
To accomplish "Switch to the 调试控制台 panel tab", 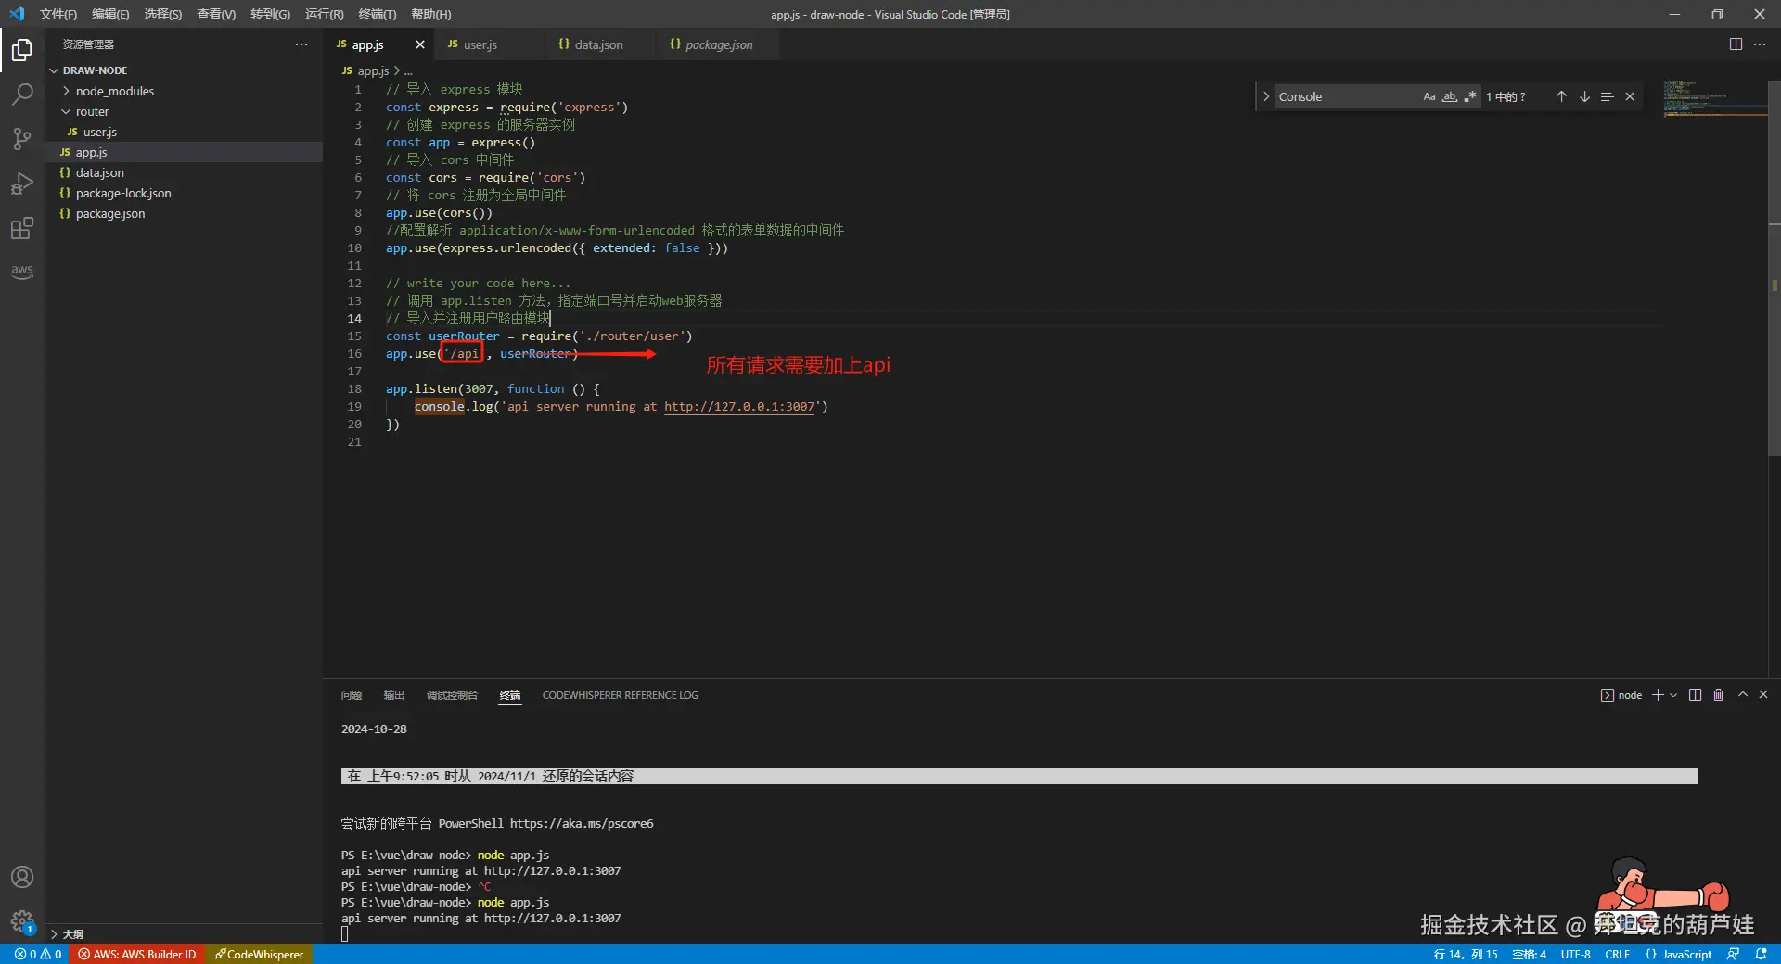I will 452,695.
